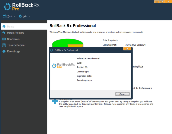Go to Instant Restore section
The height and width of the screenshot is (134, 172).
(x=24, y=33)
